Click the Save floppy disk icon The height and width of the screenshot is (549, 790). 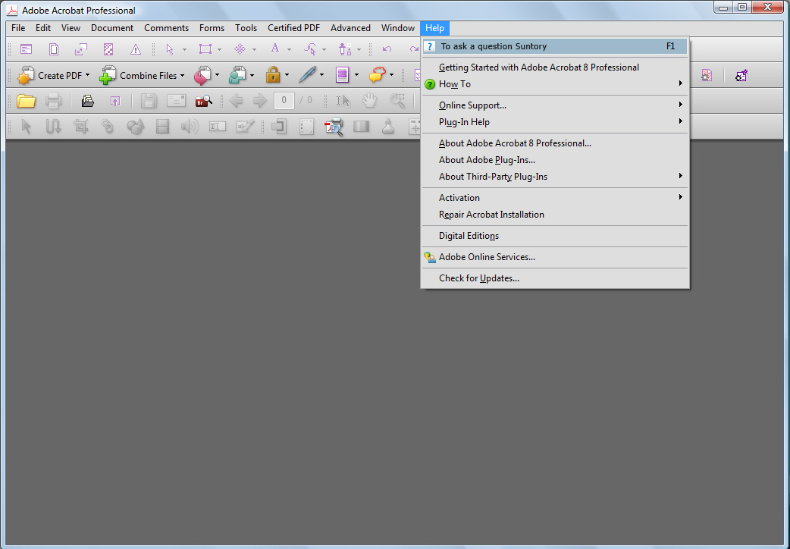(x=149, y=101)
